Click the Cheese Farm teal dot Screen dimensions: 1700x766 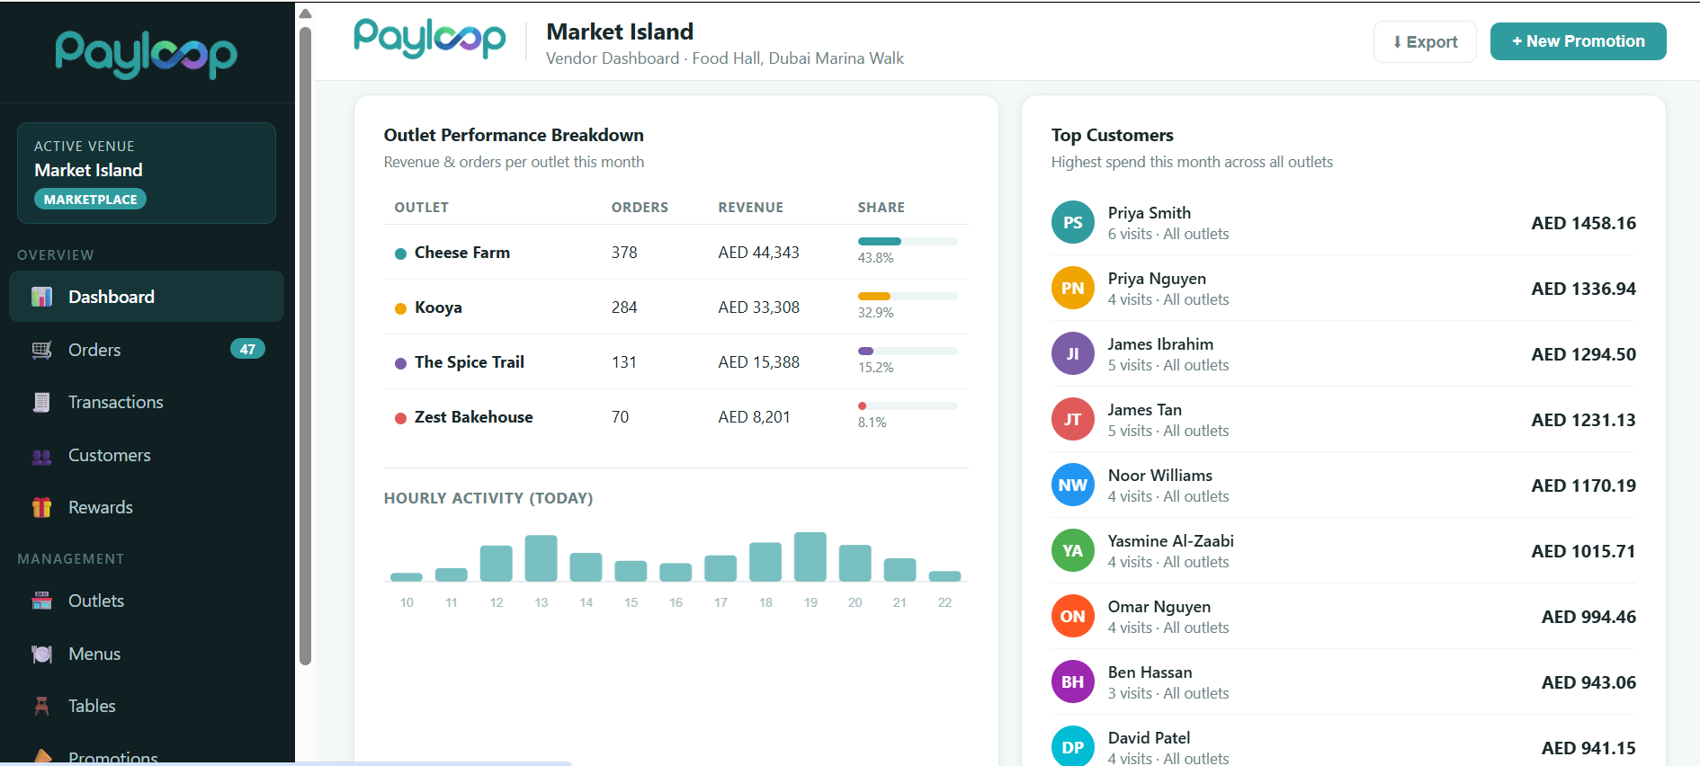pos(401,254)
